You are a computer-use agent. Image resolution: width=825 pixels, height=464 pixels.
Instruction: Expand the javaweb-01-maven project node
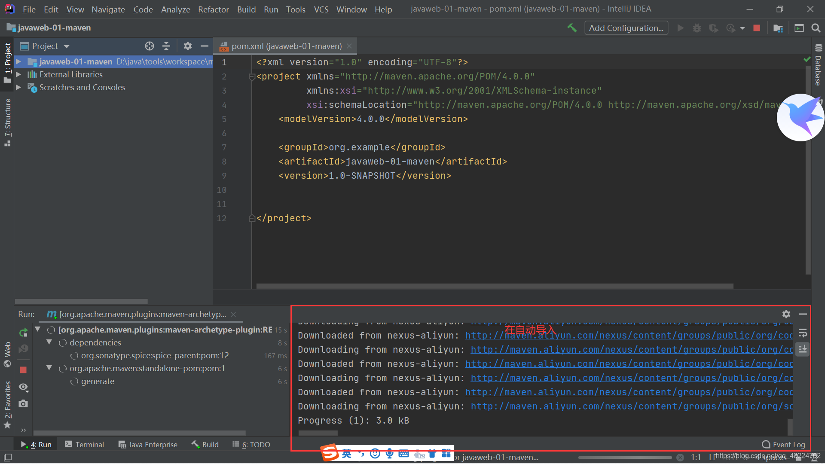(18, 61)
